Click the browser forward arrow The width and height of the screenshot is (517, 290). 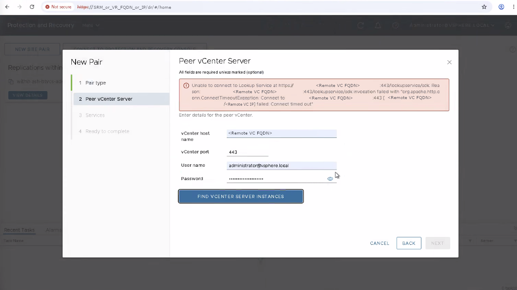coord(20,7)
